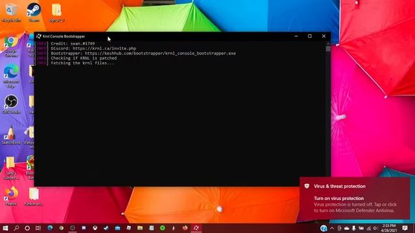The height and width of the screenshot is (233, 415).
Task: Open Cortana circle on taskbar
Action: click(27, 228)
